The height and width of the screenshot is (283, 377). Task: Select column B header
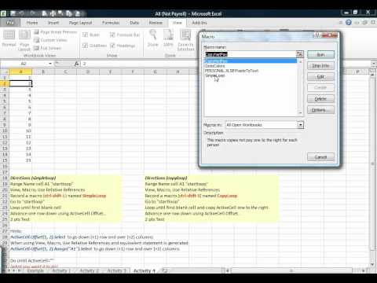click(x=43, y=72)
